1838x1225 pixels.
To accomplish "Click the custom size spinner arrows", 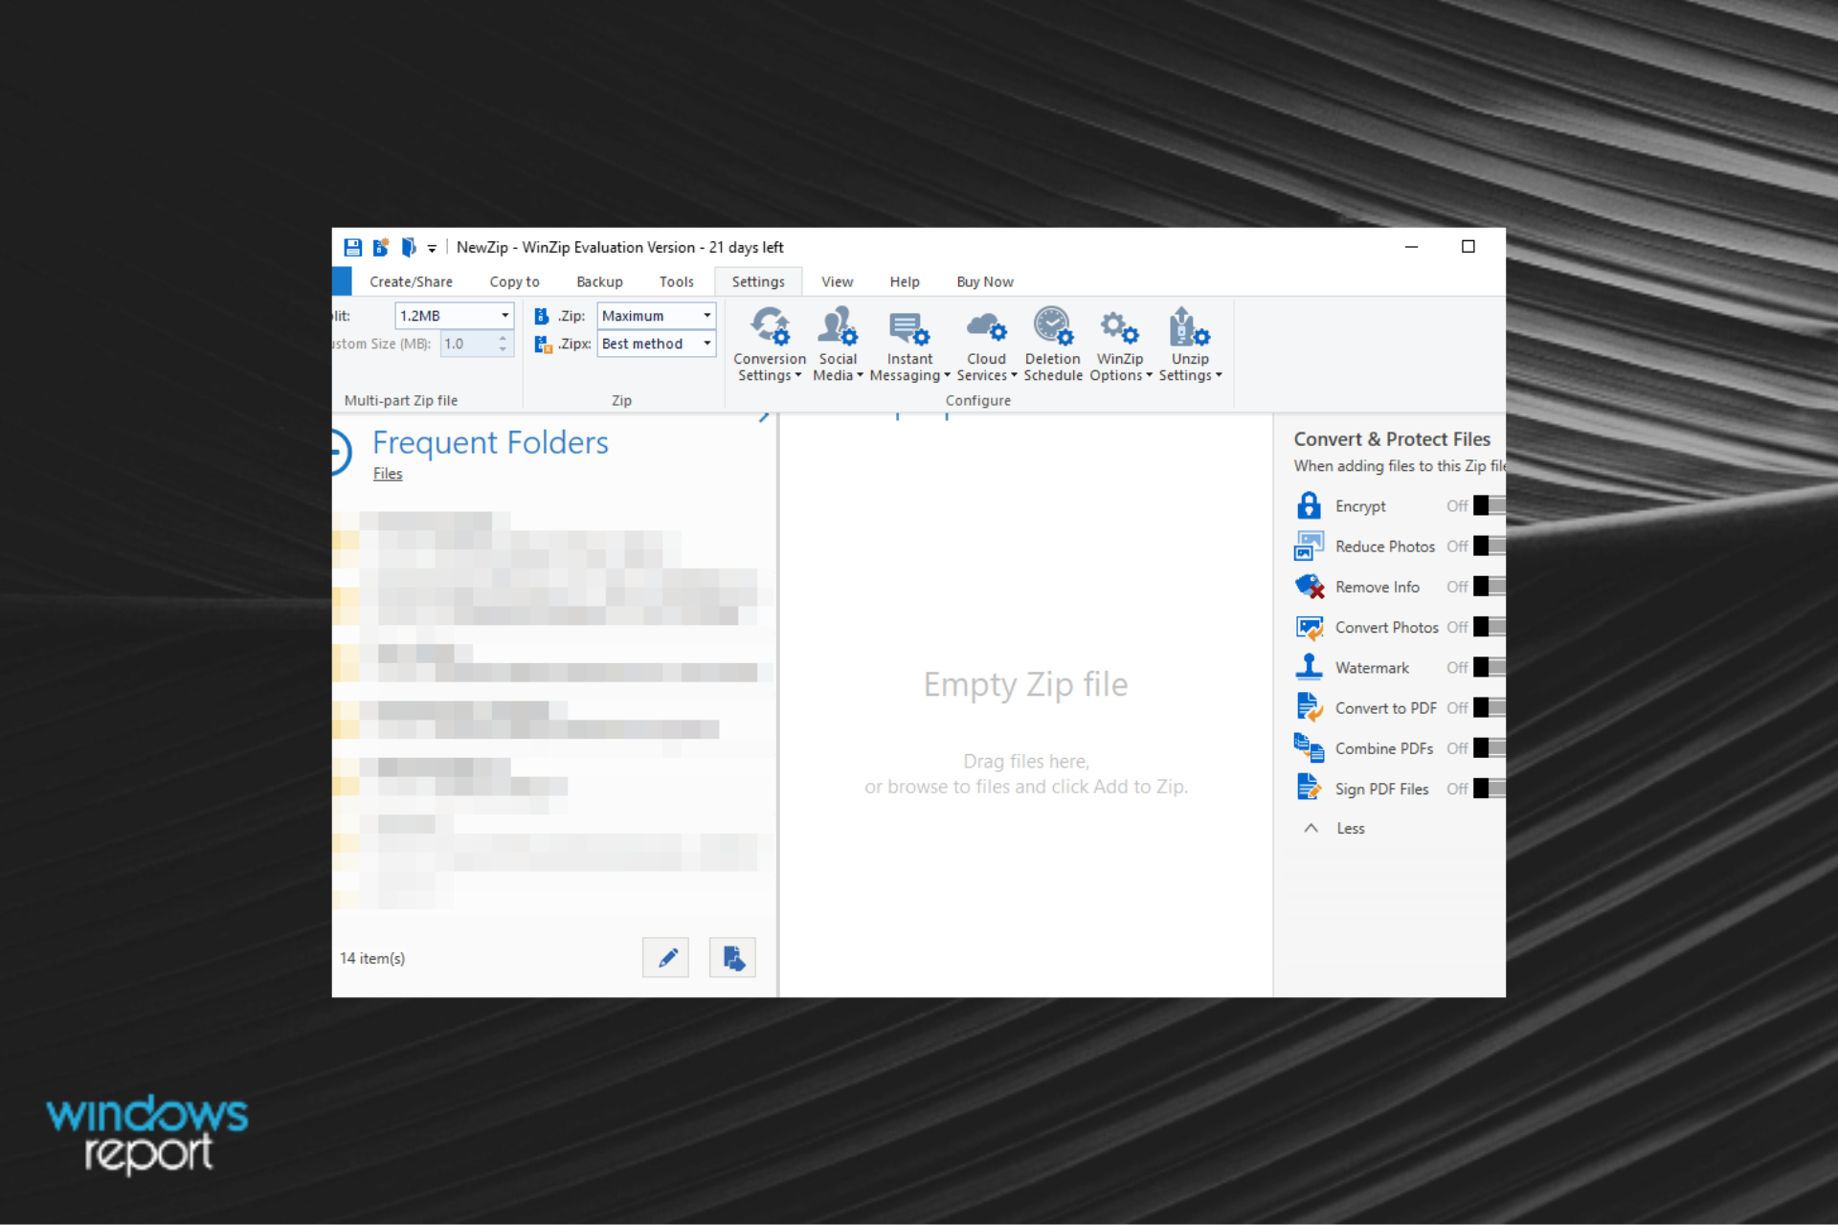I will coord(504,344).
